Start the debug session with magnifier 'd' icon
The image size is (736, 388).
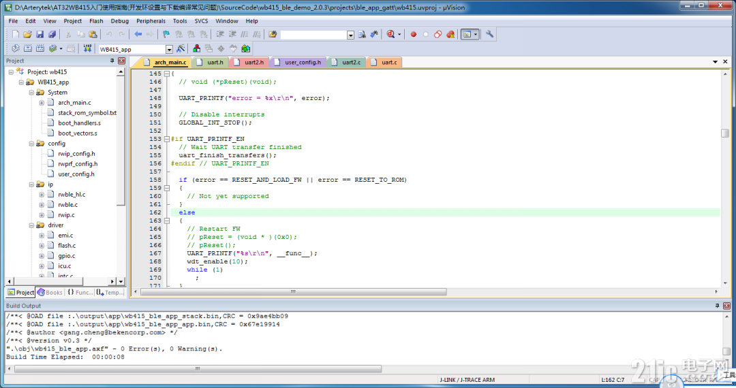[390, 34]
